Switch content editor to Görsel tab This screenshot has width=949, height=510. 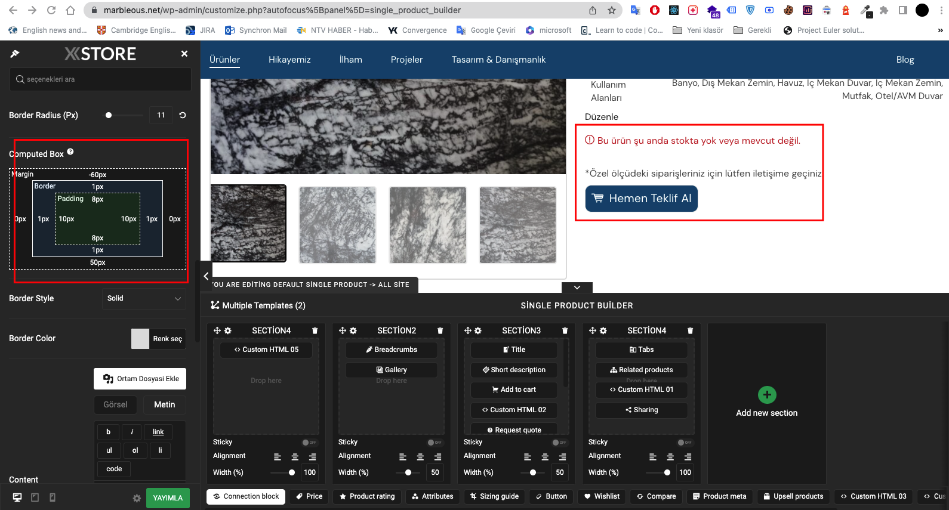115,404
